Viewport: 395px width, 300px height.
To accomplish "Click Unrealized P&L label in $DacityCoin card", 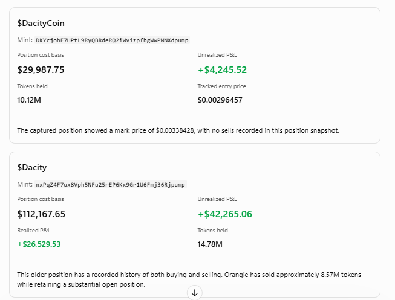I will (217, 55).
